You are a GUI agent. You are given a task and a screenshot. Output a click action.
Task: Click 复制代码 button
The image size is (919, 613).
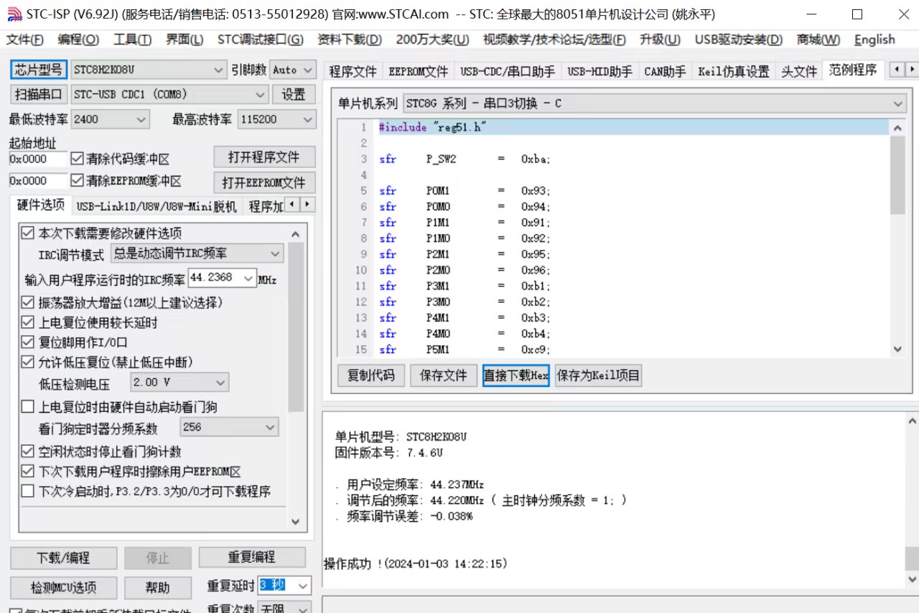(371, 375)
